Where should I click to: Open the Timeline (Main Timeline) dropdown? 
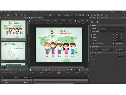tap(18, 70)
